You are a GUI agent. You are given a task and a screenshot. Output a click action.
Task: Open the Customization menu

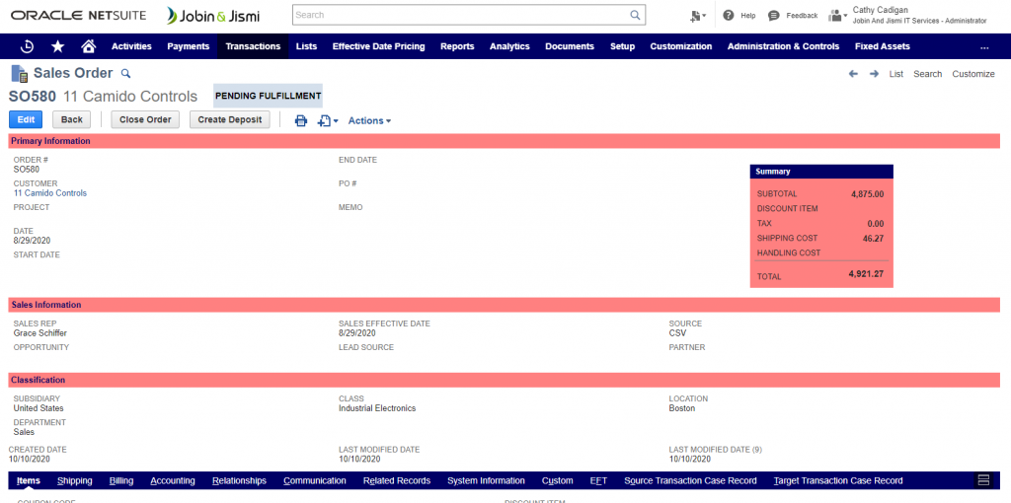coord(681,46)
